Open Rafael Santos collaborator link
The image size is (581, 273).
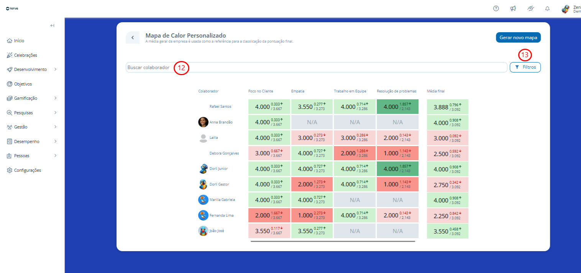tap(220, 107)
